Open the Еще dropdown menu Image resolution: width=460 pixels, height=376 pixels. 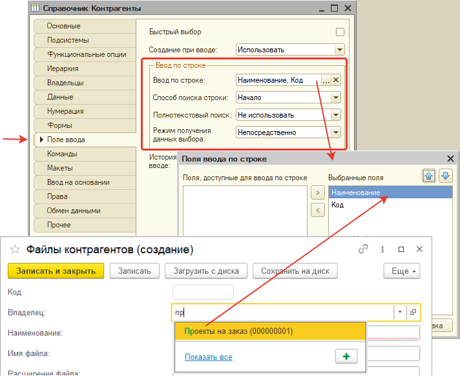[402, 271]
